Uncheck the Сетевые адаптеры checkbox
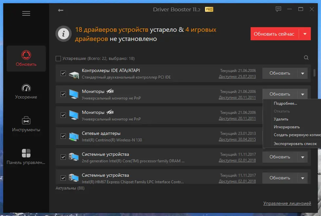This screenshot has width=321, height=216. coord(63,136)
